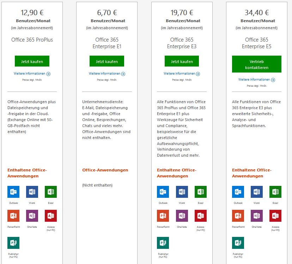Select the Publisher icon in the ProPlus plan
292x264 pixels.
click(x=13, y=243)
